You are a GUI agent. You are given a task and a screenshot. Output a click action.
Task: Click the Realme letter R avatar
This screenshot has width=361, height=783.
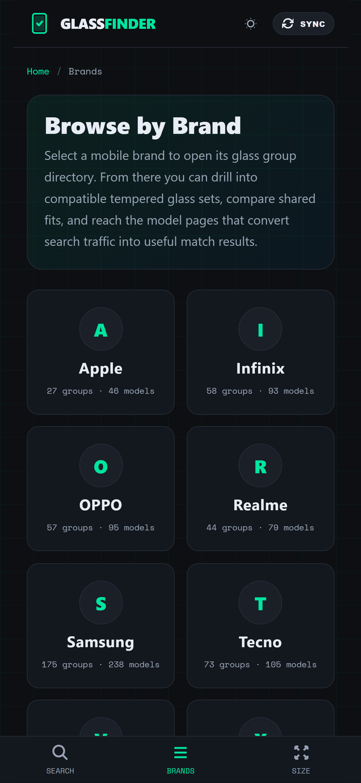[260, 466]
